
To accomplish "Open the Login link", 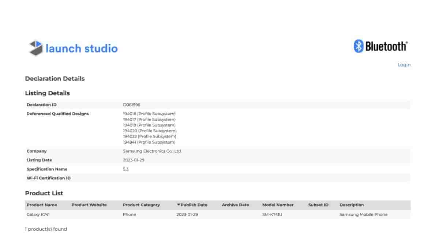I will click(404, 65).
